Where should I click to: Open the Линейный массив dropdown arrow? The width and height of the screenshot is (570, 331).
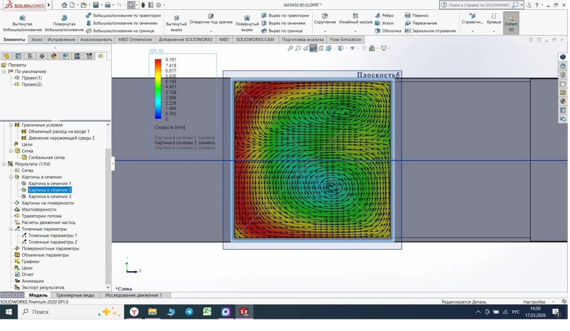coord(355,31)
